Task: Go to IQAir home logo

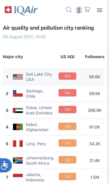Action: pos(21,10)
